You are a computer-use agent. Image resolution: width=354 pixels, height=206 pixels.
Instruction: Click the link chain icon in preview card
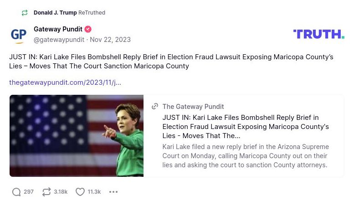[155, 106]
